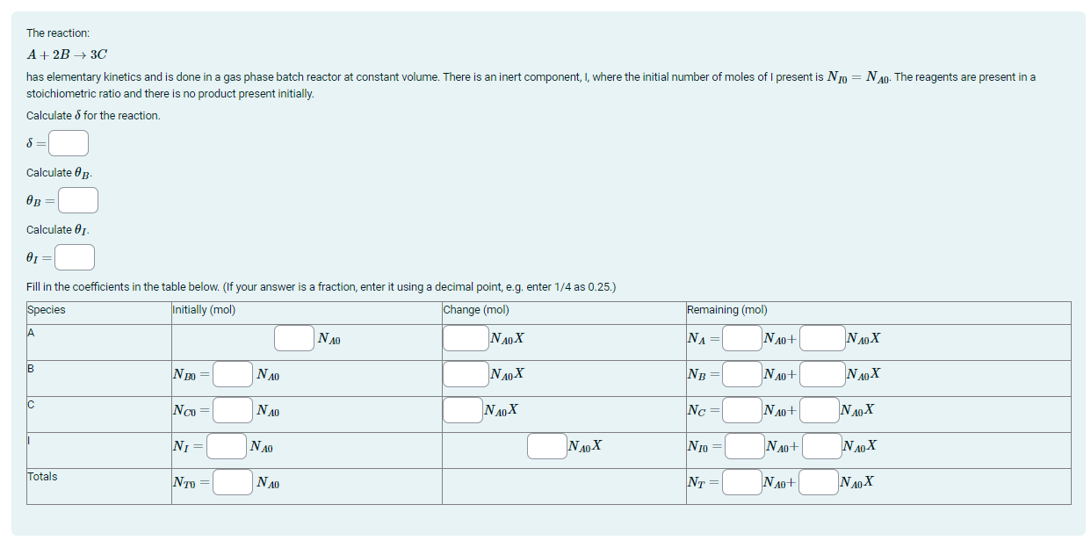Click the first Remaining input for NC
The image size is (1091, 555).
741,408
